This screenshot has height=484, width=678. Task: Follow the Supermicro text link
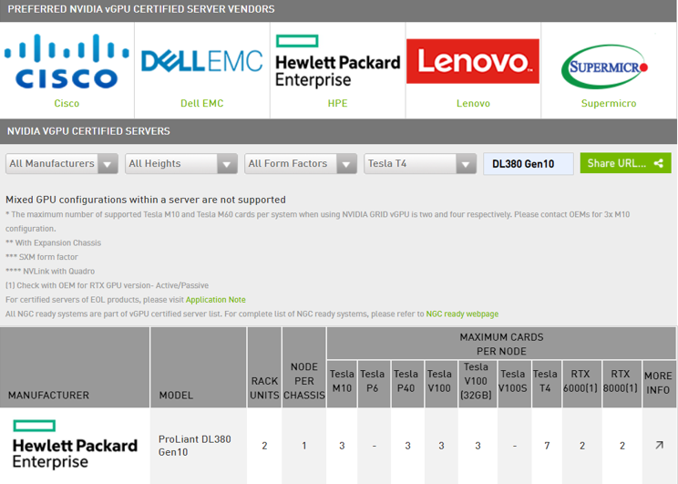click(609, 103)
